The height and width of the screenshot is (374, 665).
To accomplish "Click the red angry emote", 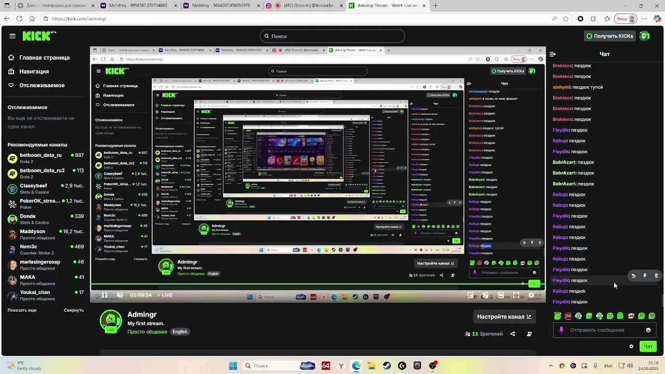I will pos(568,316).
